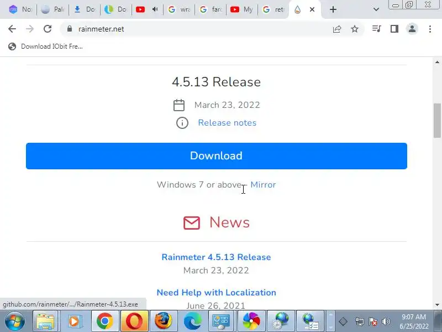Open the 'Download IObit Fre...' bookmark

point(45,46)
